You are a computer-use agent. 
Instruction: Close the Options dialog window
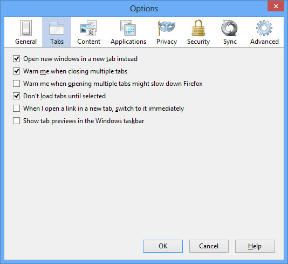276,6
